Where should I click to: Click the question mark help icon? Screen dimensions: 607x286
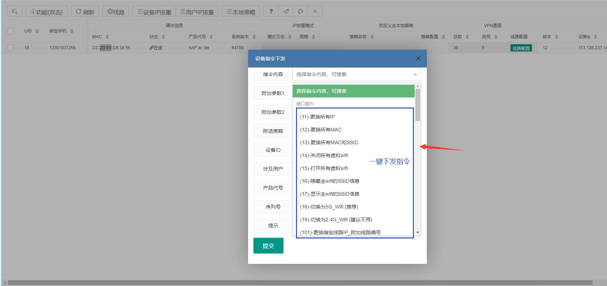click(x=271, y=11)
